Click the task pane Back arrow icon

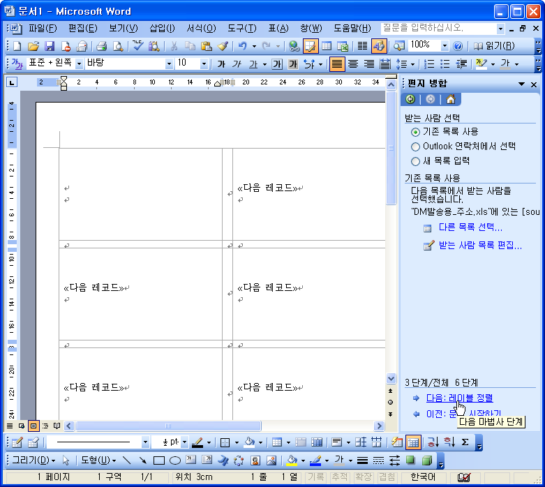tap(410, 99)
